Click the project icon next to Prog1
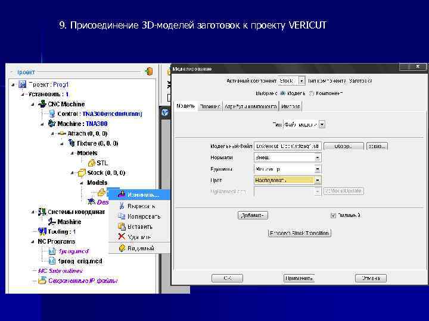This screenshot has width=429, height=321. pos(23,84)
